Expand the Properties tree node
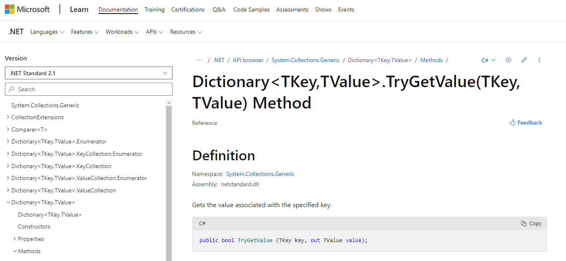Image resolution: width=566 pixels, height=261 pixels. (x=15, y=239)
